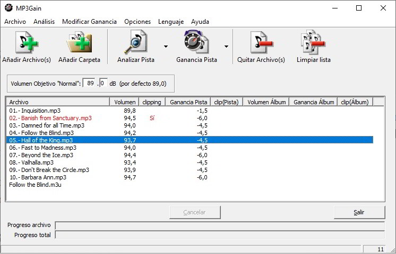Viewport: 396px width, 254px height.
Task: Select Banish from Sanctuary.mp3 in list
Action: [51, 118]
